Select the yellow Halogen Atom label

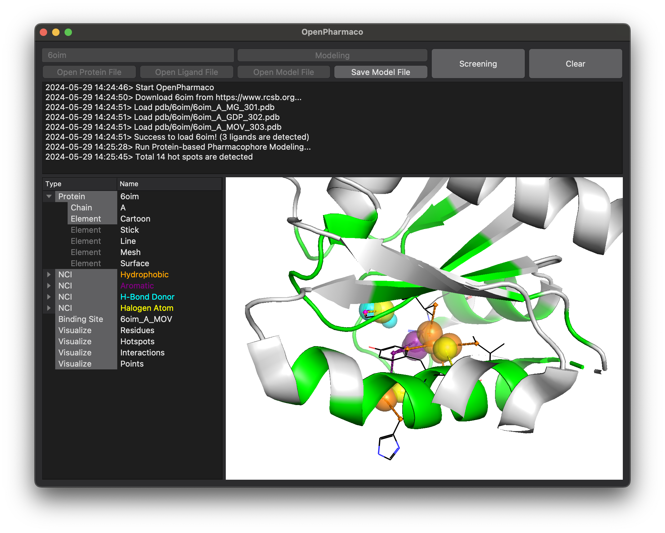point(147,308)
